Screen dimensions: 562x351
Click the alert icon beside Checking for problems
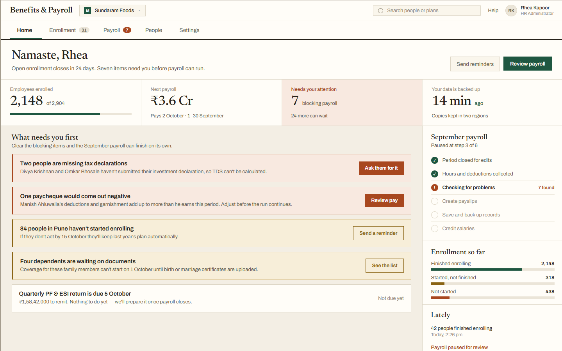(435, 188)
